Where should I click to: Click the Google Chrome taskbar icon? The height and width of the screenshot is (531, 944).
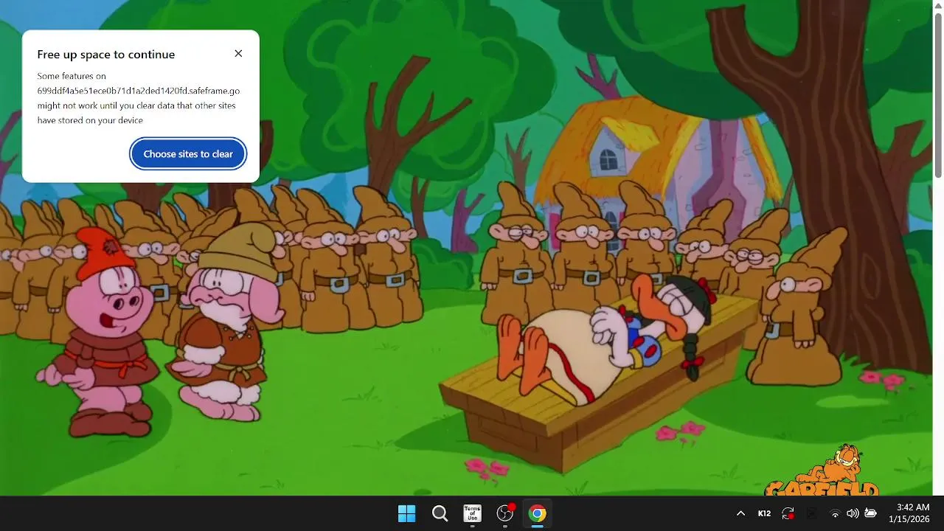click(x=538, y=513)
